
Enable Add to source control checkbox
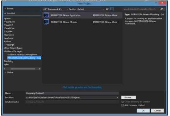[122, 105]
